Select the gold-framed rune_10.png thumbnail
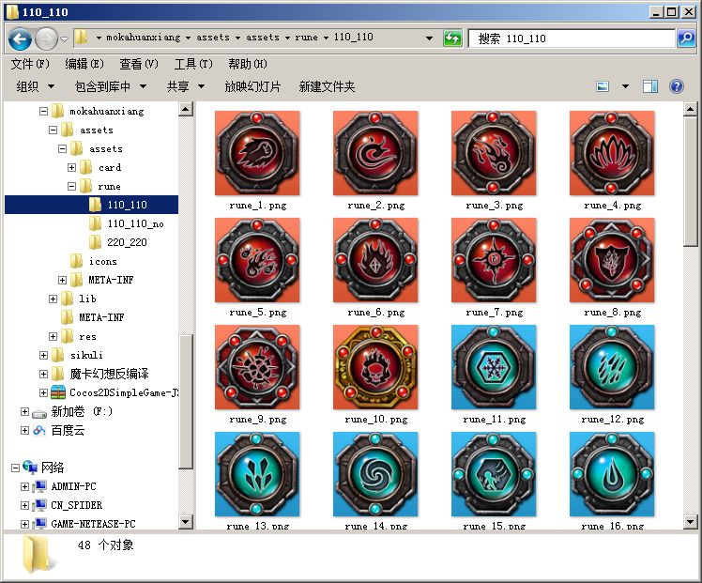702x583 pixels. (x=375, y=367)
